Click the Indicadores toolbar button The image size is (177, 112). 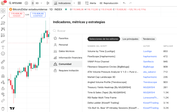click(62, 3)
